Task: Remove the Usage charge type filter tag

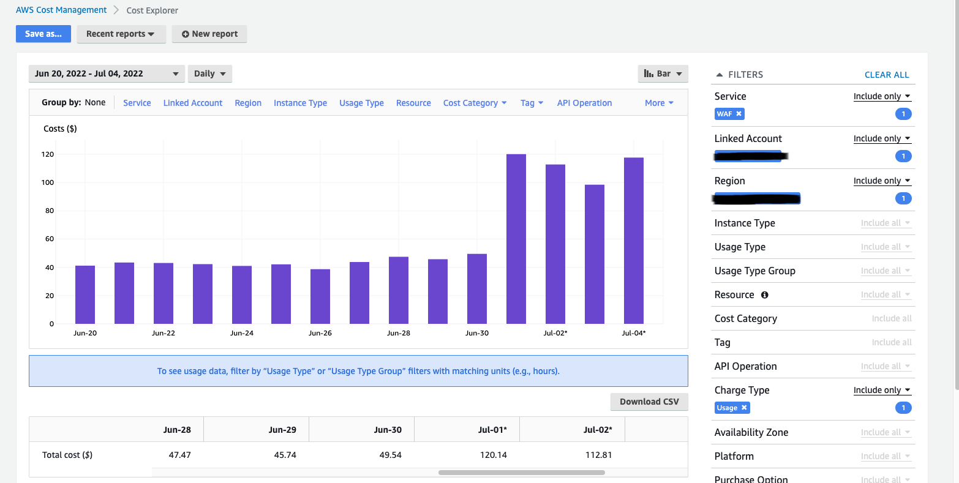Action: (745, 408)
